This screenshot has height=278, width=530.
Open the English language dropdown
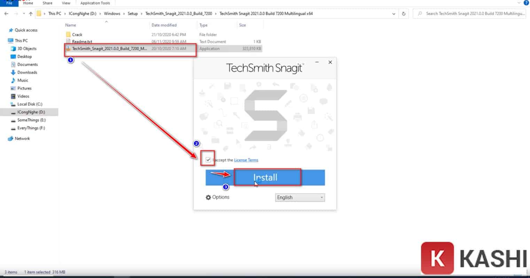[x=300, y=197]
